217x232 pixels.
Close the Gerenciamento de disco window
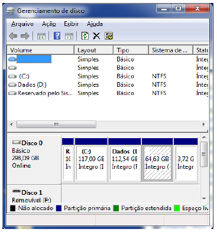click(197, 9)
